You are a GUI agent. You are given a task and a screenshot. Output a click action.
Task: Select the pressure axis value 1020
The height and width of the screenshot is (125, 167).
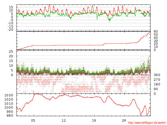pos(9,99)
